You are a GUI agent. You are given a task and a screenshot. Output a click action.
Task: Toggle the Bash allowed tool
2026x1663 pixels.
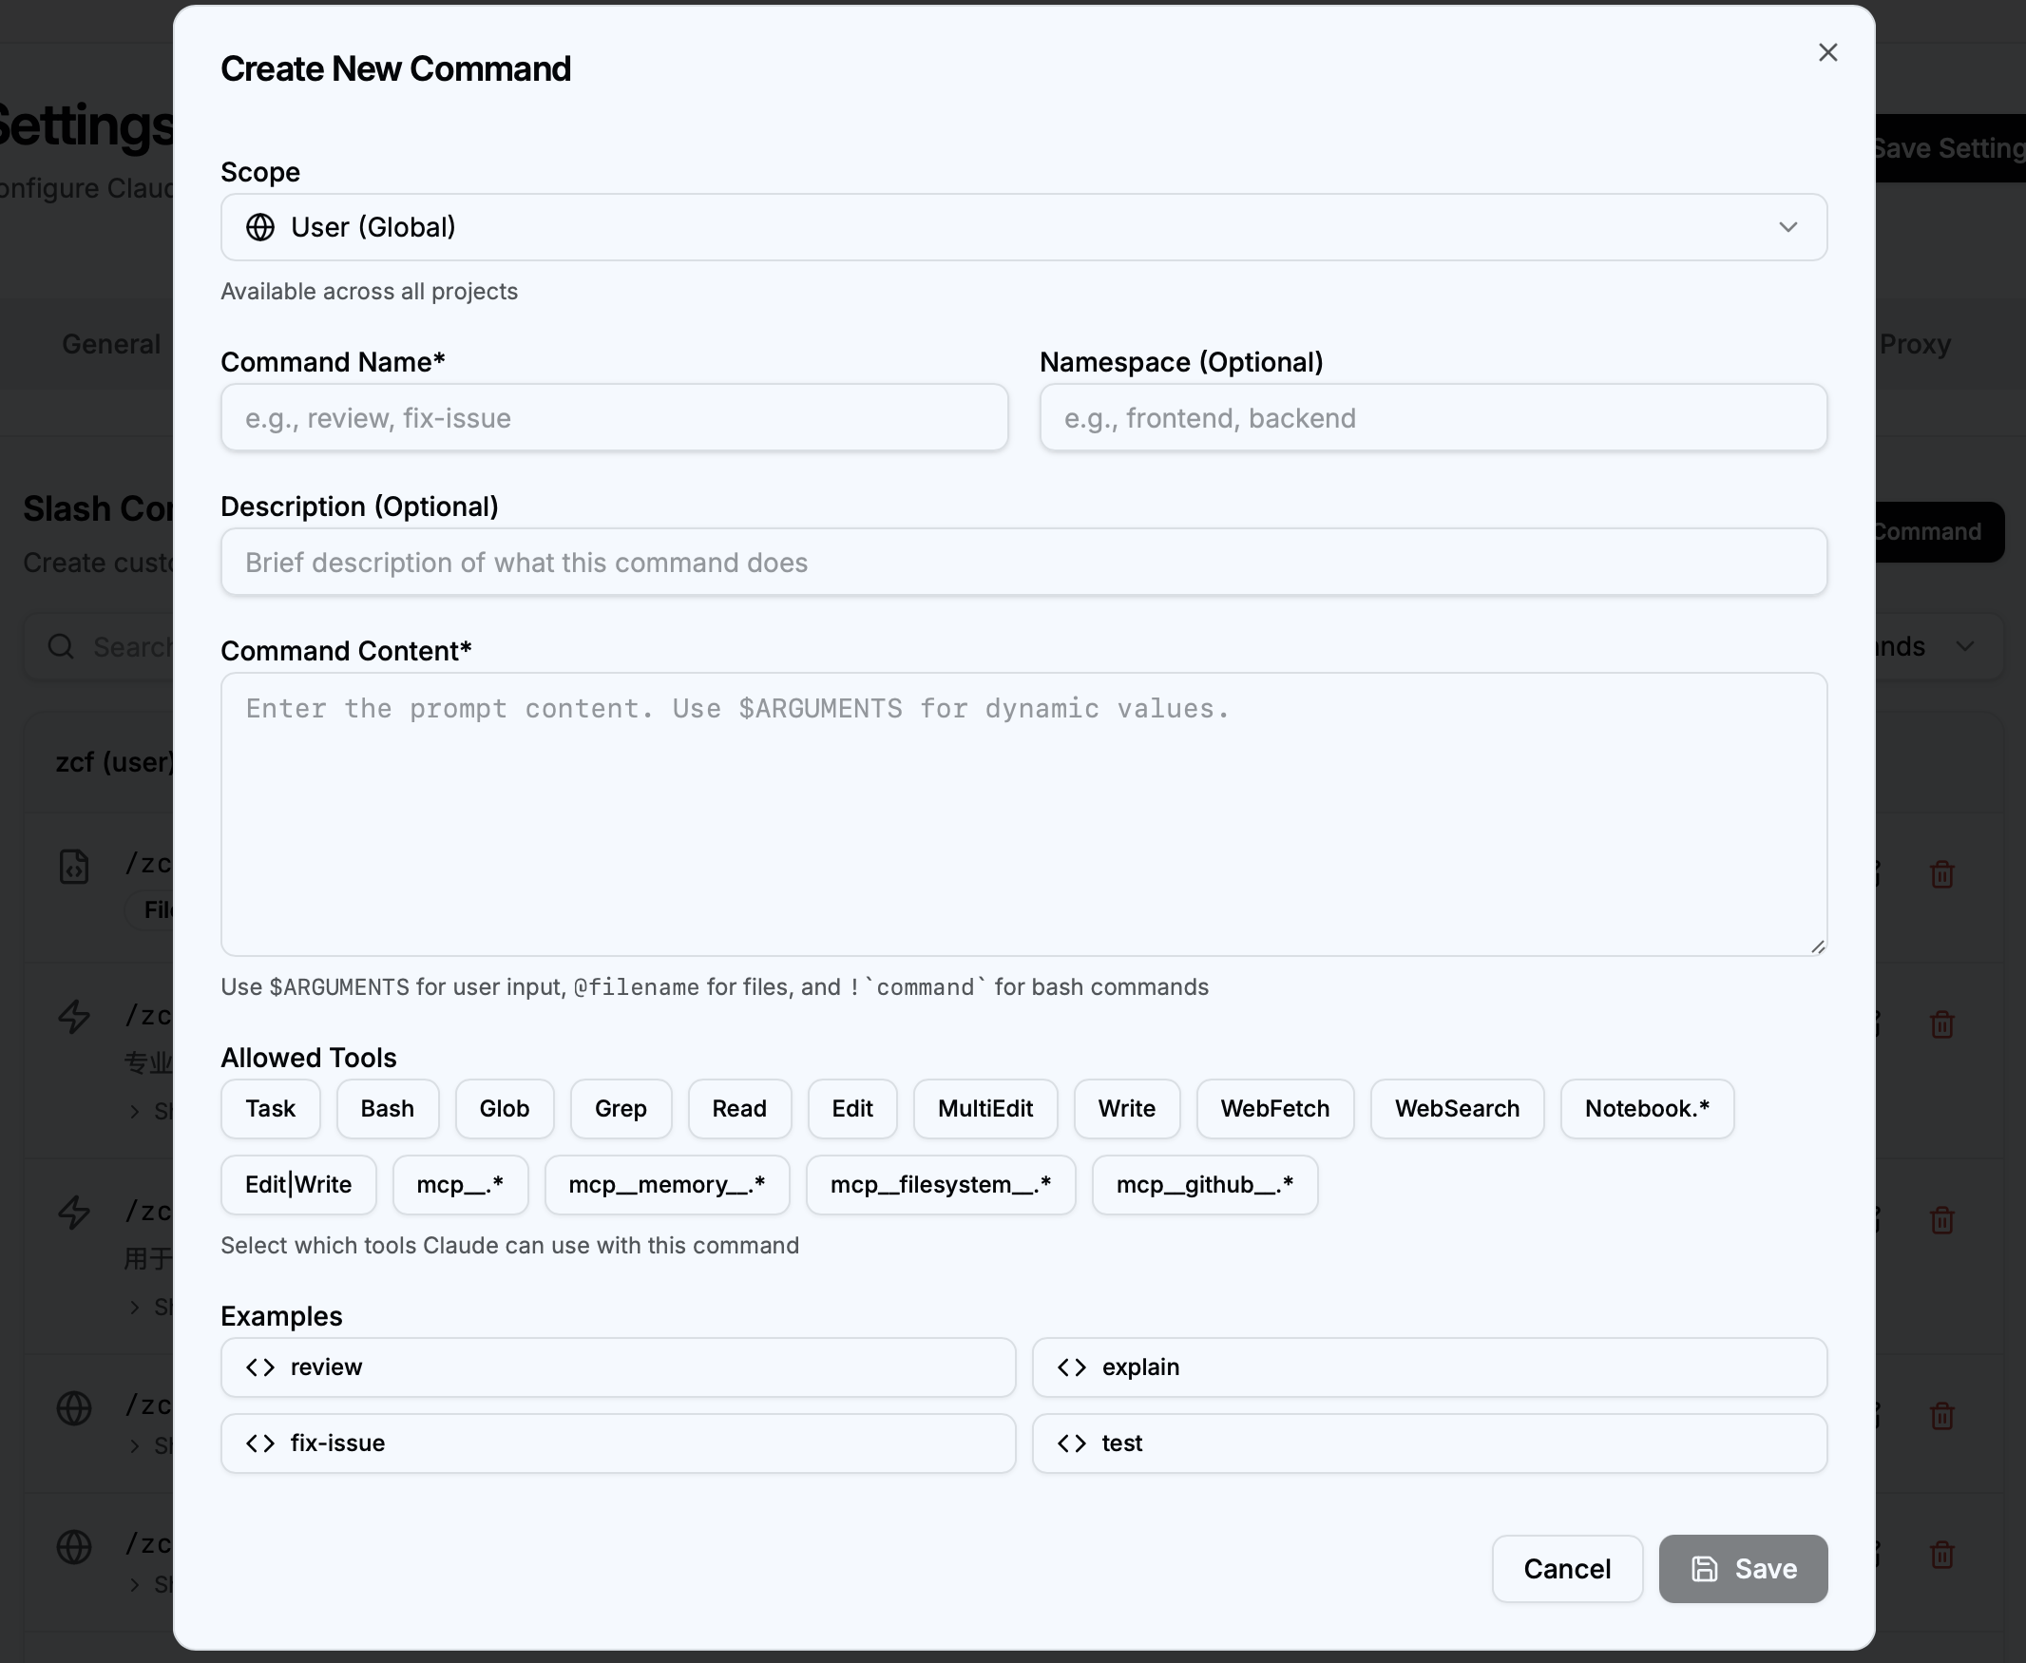click(387, 1108)
